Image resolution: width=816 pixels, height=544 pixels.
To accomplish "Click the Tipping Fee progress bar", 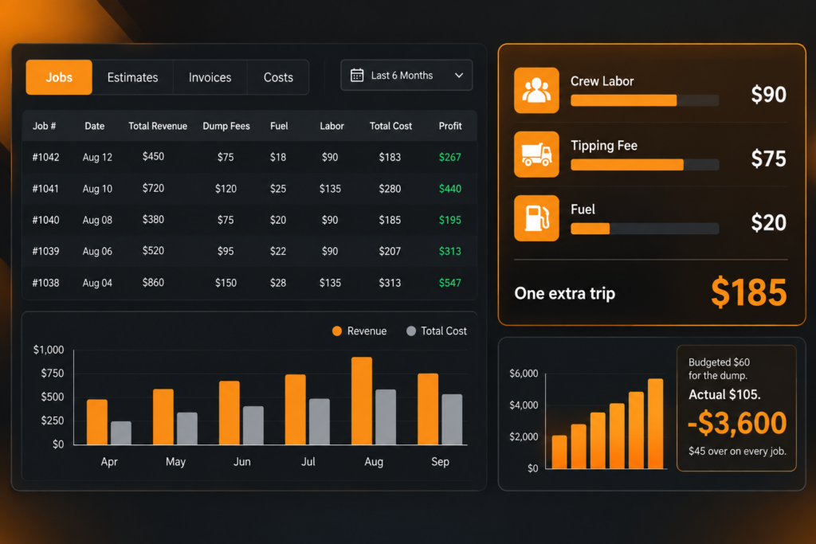I will click(x=645, y=165).
